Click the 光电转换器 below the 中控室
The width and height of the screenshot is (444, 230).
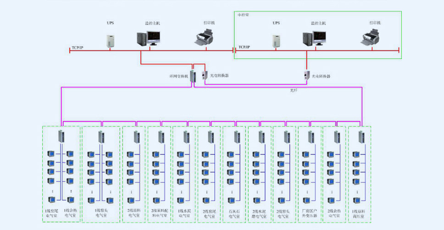click(x=307, y=75)
